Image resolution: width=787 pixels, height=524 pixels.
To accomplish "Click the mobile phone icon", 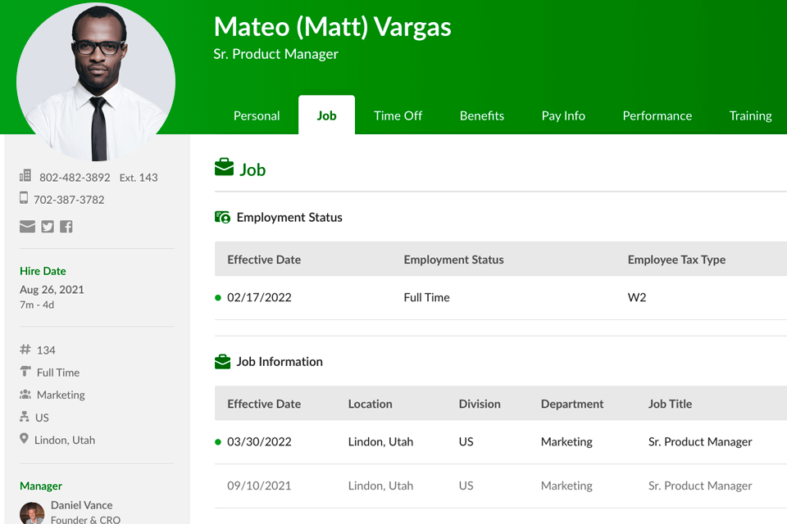I will point(24,198).
